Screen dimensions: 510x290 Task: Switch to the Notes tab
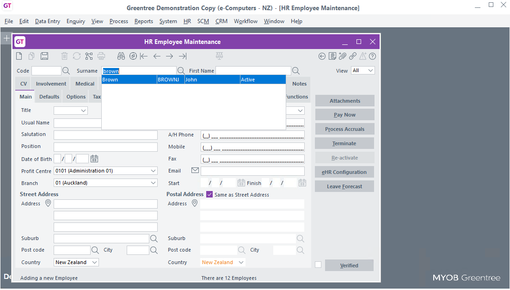coord(299,84)
